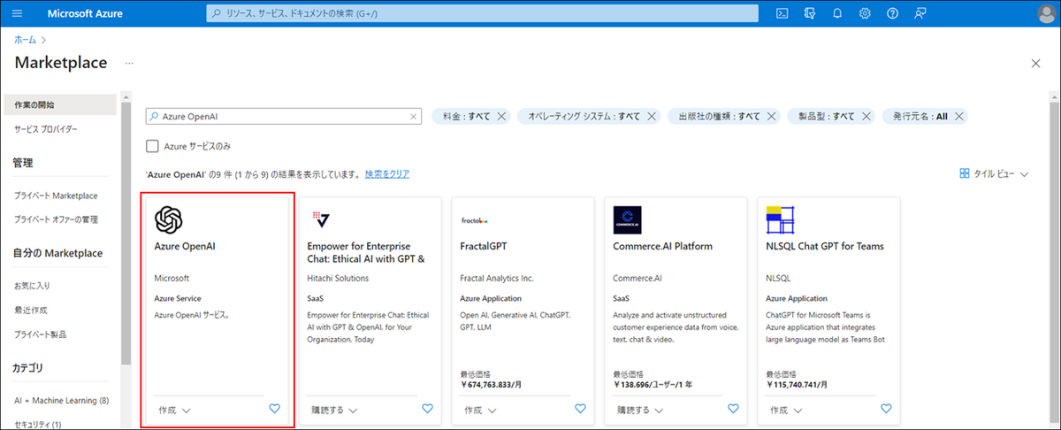This screenshot has height=430, width=1061.
Task: Open the 発行元名 : All filter
Action: click(x=920, y=116)
